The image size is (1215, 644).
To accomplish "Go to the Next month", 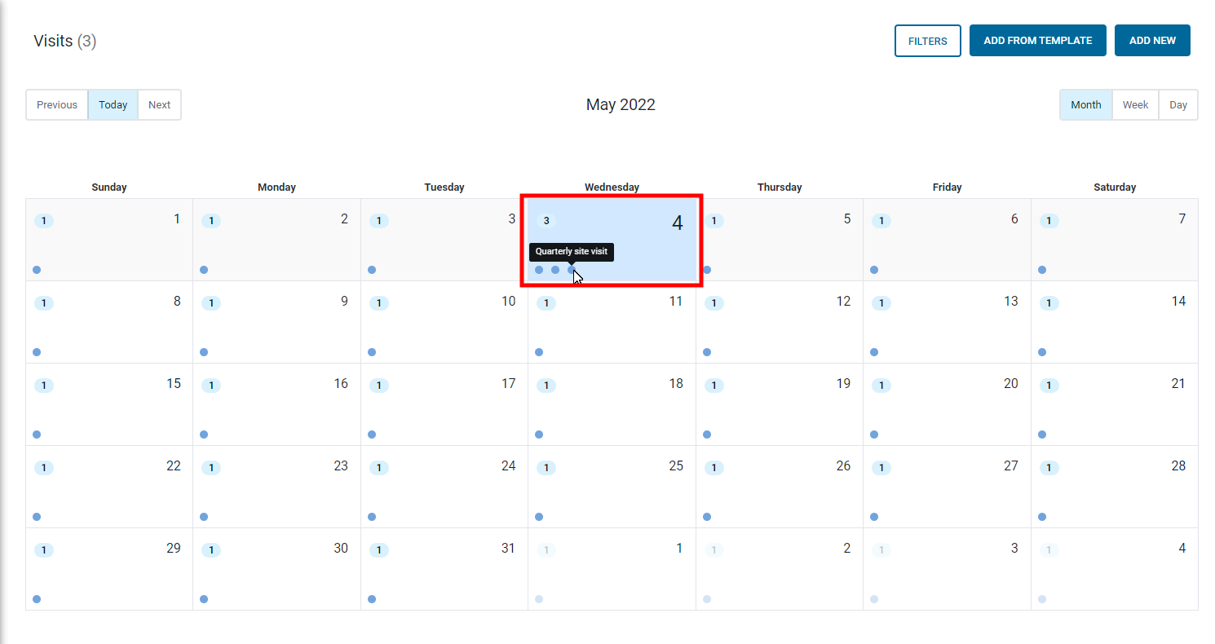I will pos(160,105).
